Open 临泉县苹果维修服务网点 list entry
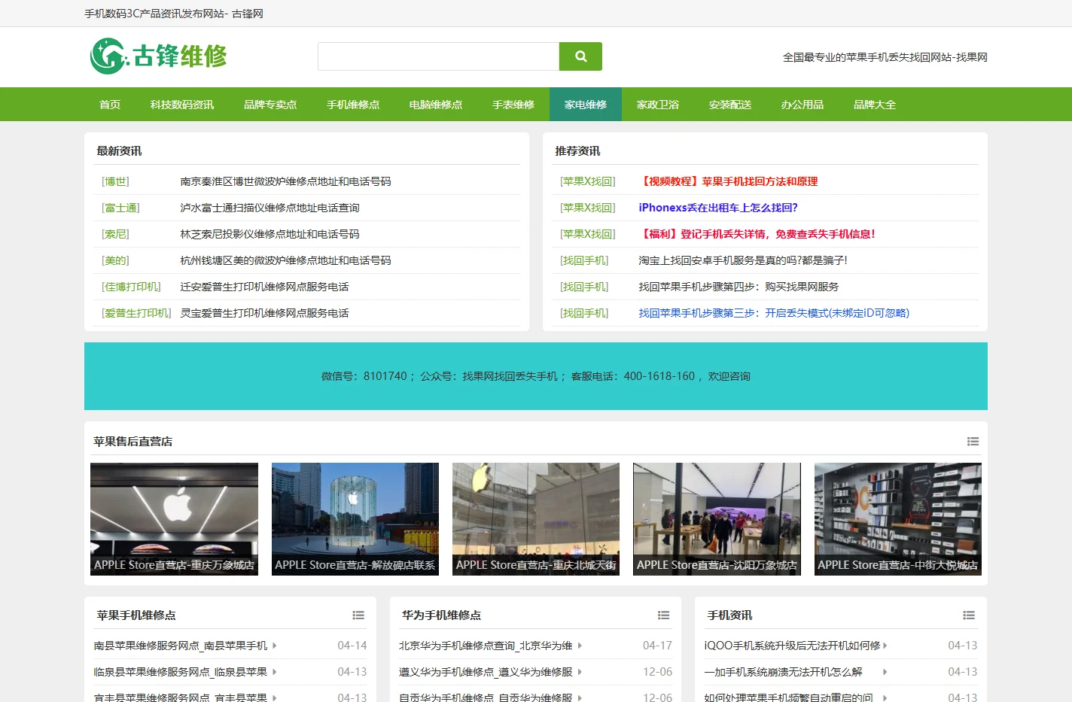The height and width of the screenshot is (702, 1072). (x=181, y=672)
